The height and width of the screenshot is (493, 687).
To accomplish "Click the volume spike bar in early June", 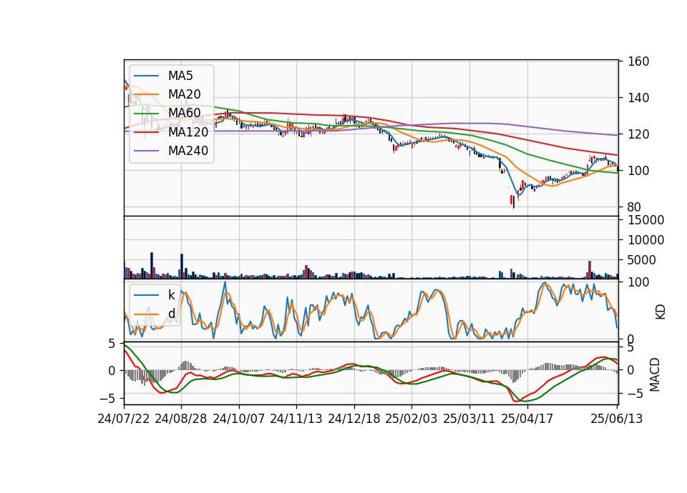I will pyautogui.click(x=590, y=270).
